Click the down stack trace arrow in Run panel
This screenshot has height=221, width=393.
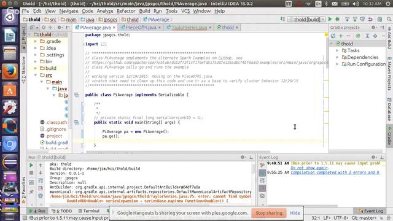coord(41,173)
